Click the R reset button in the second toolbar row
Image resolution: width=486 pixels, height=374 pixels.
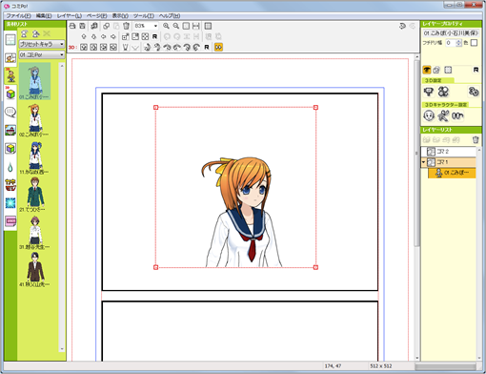click(x=154, y=36)
